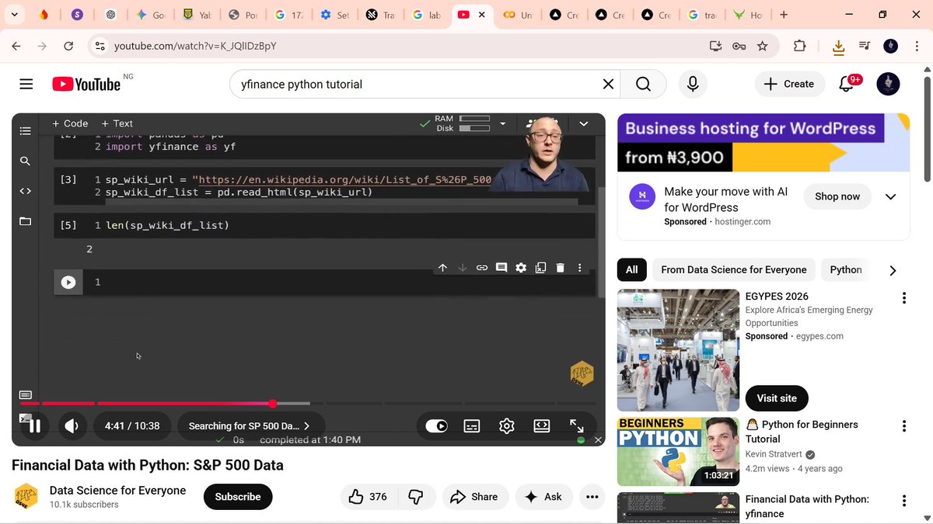Open options for EGYPES 2026 ad
The width and height of the screenshot is (933, 524).
tap(903, 298)
